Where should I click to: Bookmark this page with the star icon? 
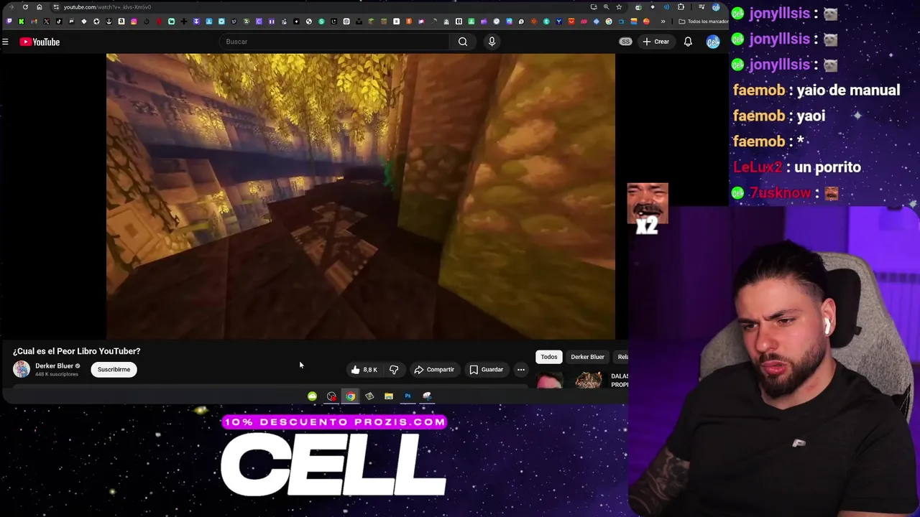coord(619,7)
